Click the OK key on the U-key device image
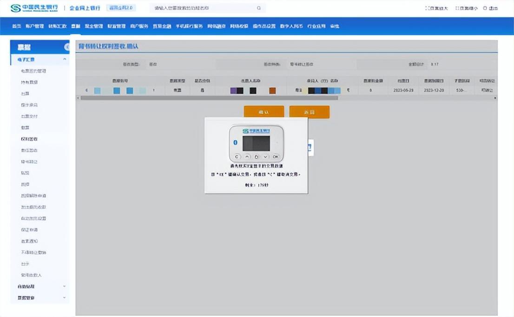514x317 pixels. pyautogui.click(x=276, y=157)
